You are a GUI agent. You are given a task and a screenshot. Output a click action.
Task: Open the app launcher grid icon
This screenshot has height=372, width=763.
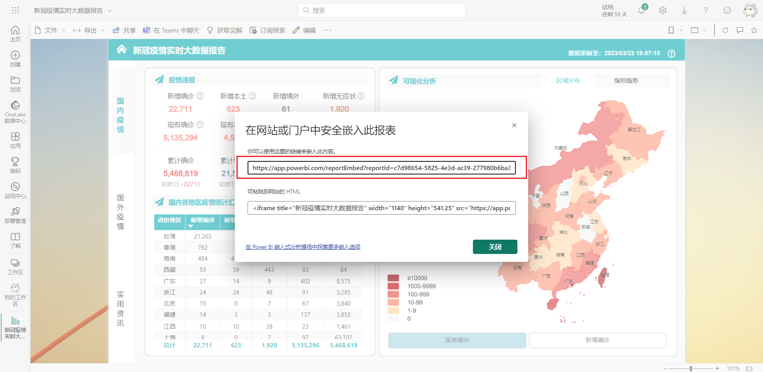pos(15,10)
